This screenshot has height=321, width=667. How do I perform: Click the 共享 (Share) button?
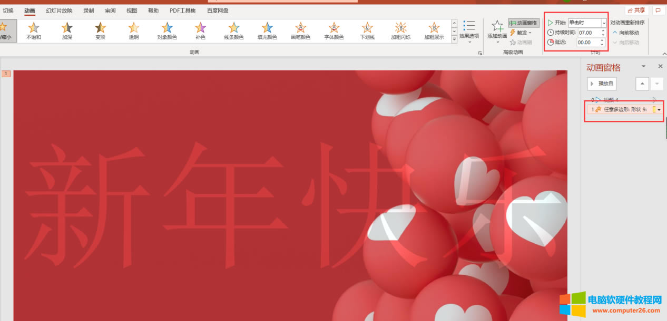636,10
